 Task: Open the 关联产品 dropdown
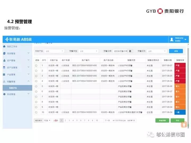coord(54,51)
